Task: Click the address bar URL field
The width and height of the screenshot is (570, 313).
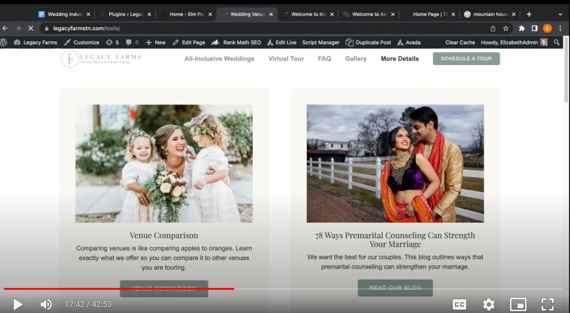Action: pyautogui.click(x=263, y=28)
